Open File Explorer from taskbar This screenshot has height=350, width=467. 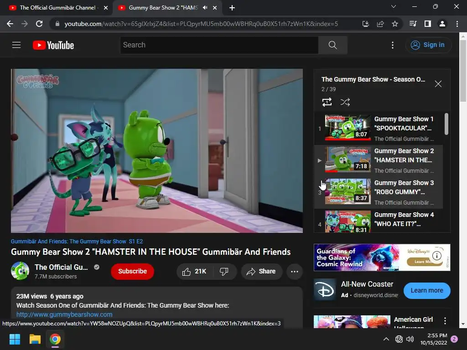point(35,339)
